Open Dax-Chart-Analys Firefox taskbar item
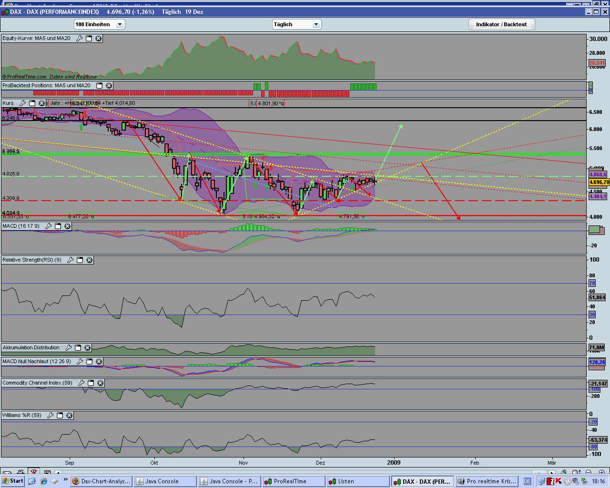The height and width of the screenshot is (488, 610). tap(101, 481)
